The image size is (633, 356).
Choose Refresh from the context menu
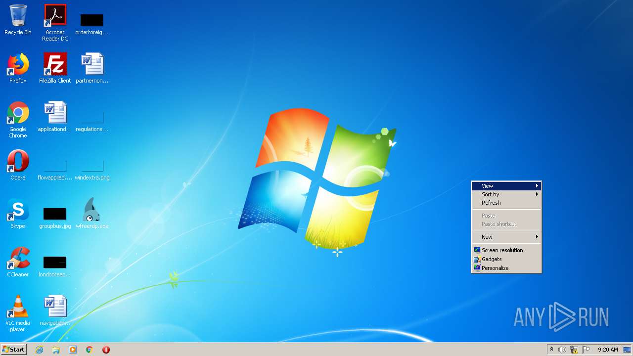506,203
